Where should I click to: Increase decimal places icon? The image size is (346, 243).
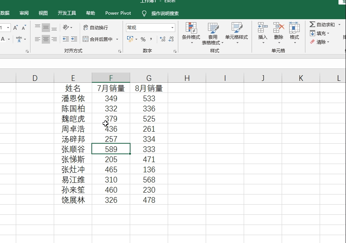[x=162, y=39]
